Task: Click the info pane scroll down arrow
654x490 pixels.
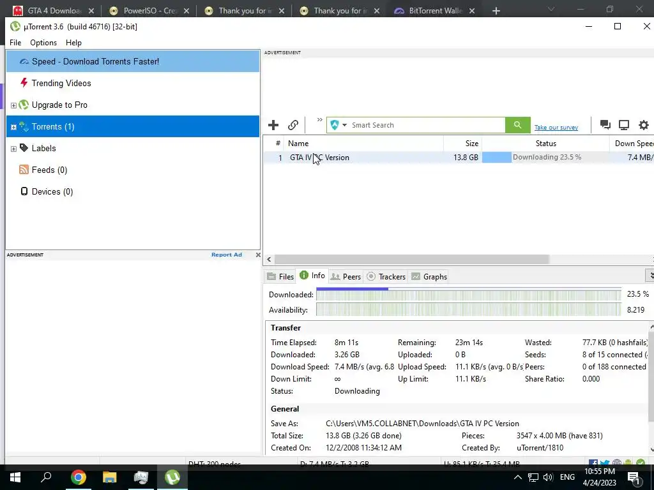Action: [x=651, y=450]
